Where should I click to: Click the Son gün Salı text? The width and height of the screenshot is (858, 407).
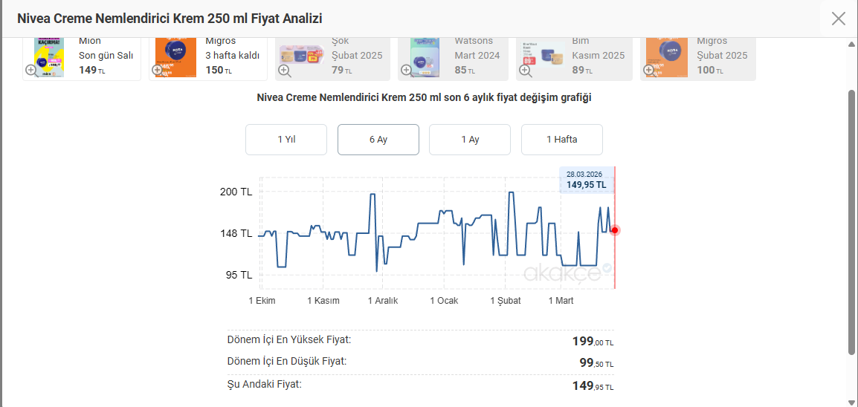click(106, 55)
